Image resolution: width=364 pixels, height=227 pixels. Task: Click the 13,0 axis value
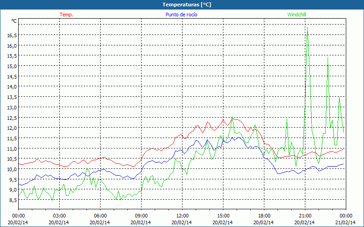[12, 107]
